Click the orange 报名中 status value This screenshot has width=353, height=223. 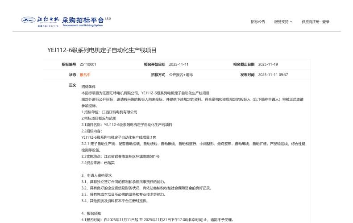coord(85,75)
